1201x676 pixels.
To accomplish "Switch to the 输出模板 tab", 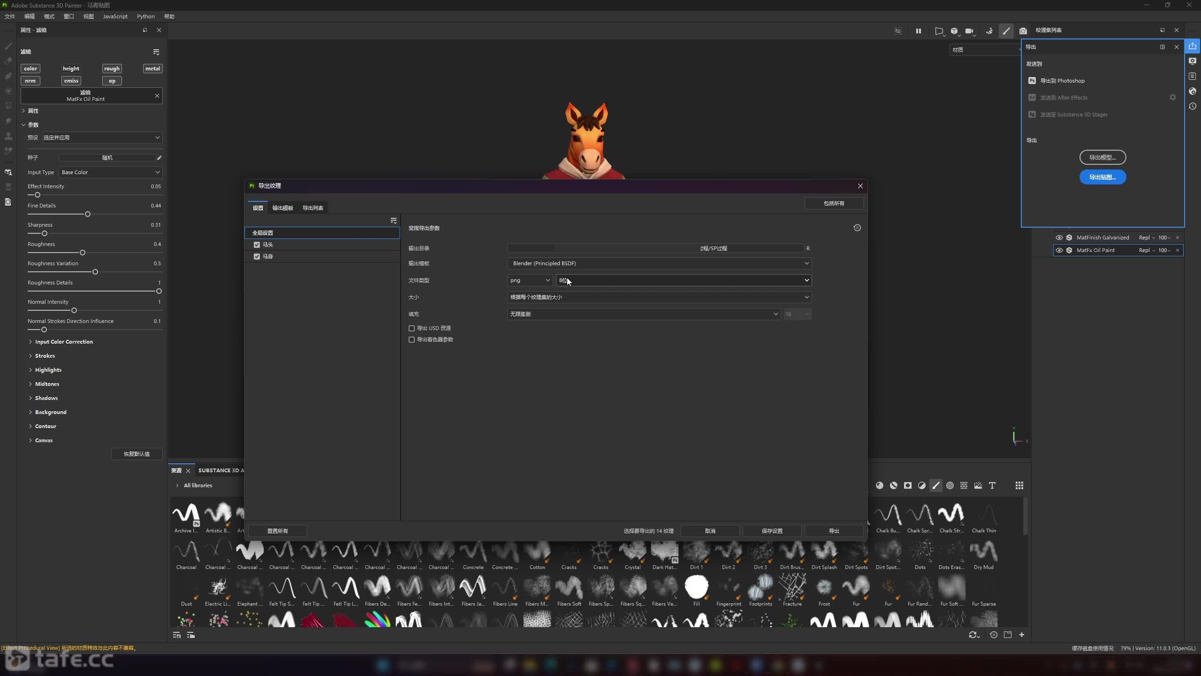I will pyautogui.click(x=282, y=208).
